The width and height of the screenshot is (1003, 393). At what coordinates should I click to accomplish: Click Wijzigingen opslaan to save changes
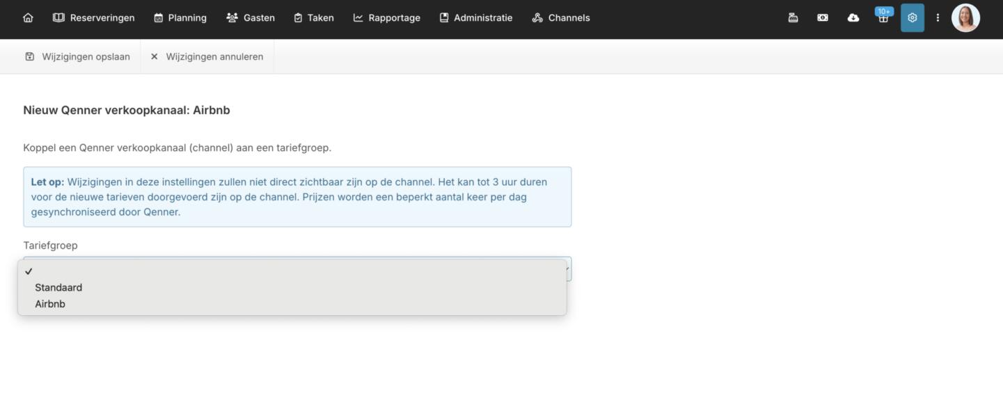[x=78, y=57]
